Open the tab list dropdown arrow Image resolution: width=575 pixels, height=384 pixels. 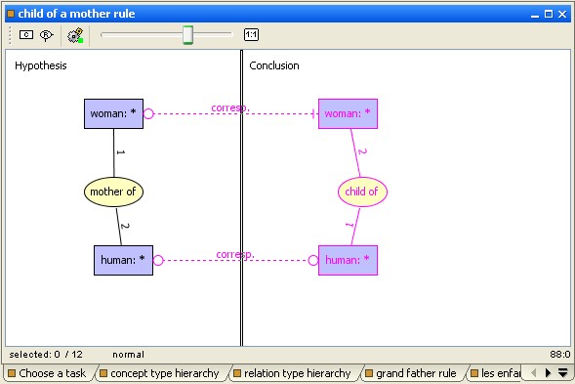[x=563, y=373]
